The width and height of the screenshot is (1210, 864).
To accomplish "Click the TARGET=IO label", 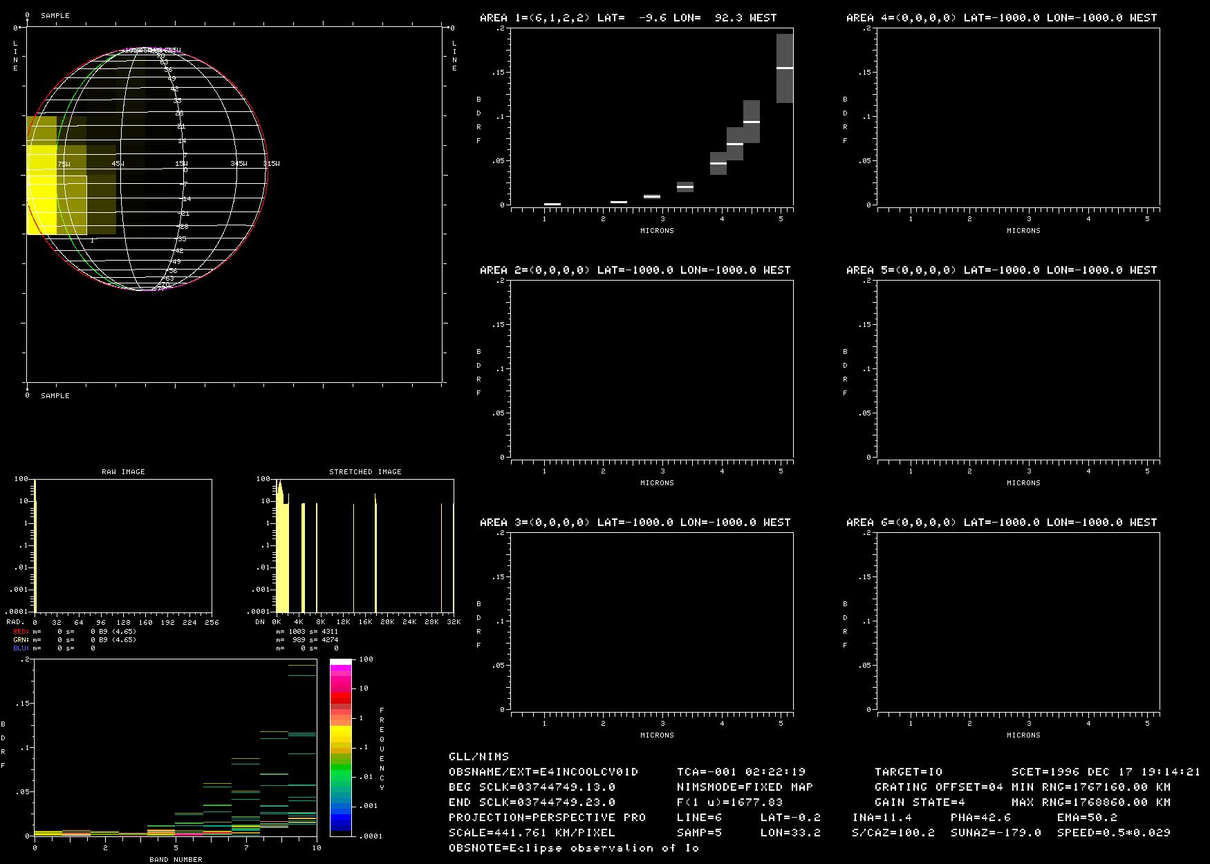I will click(908, 772).
